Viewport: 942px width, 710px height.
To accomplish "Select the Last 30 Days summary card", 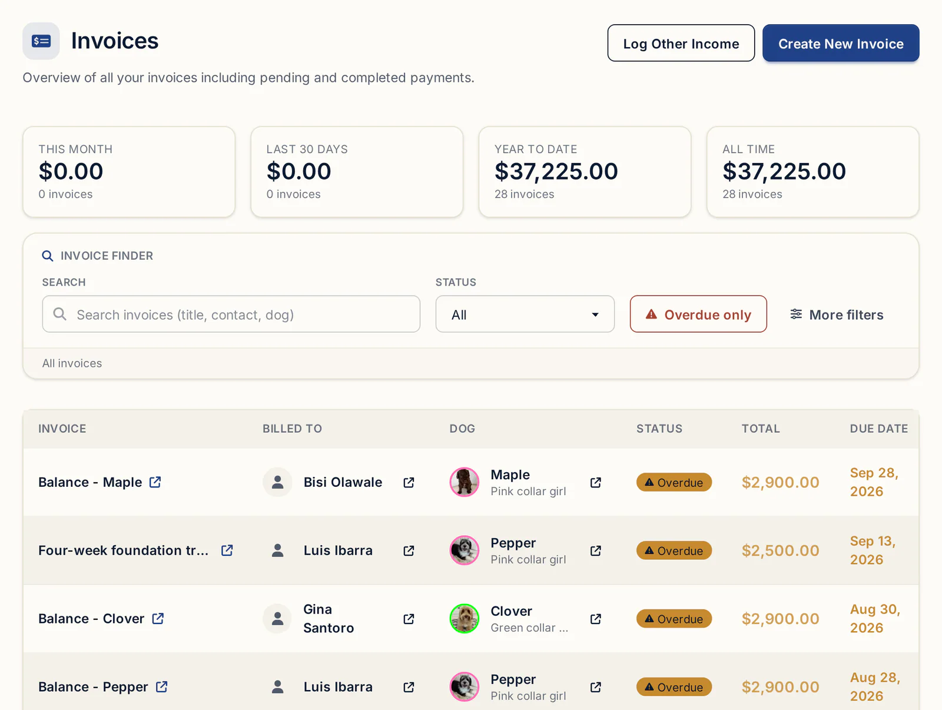I will point(357,172).
